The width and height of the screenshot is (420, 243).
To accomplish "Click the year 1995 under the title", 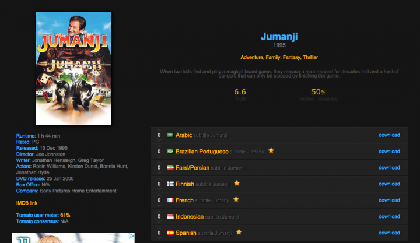I will [279, 45].
